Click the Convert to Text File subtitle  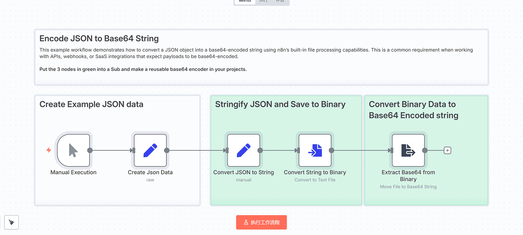point(315,180)
